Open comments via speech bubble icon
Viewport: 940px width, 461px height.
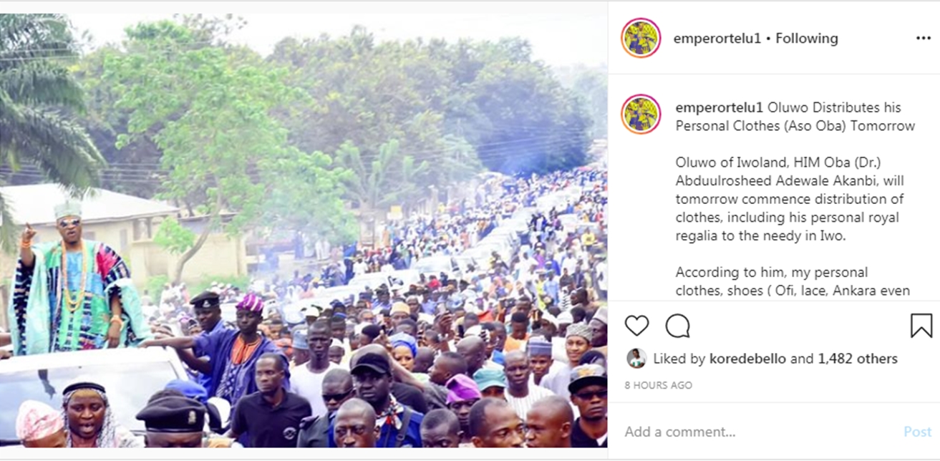(677, 326)
